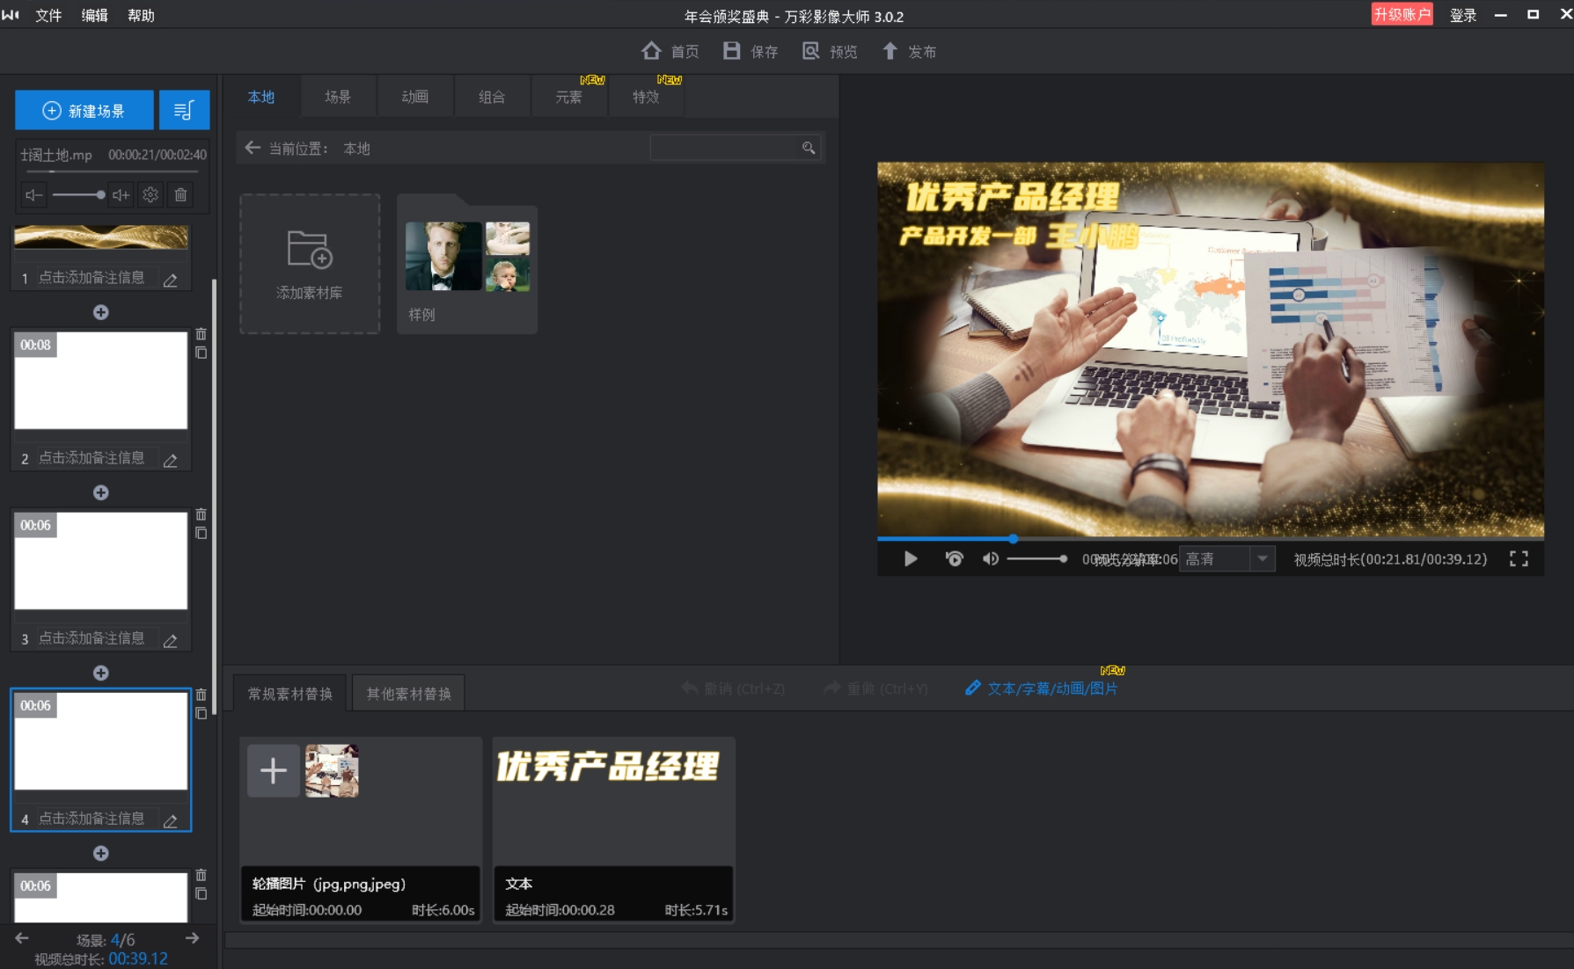Toggle loop playback icon
The image size is (1574, 969).
click(954, 558)
